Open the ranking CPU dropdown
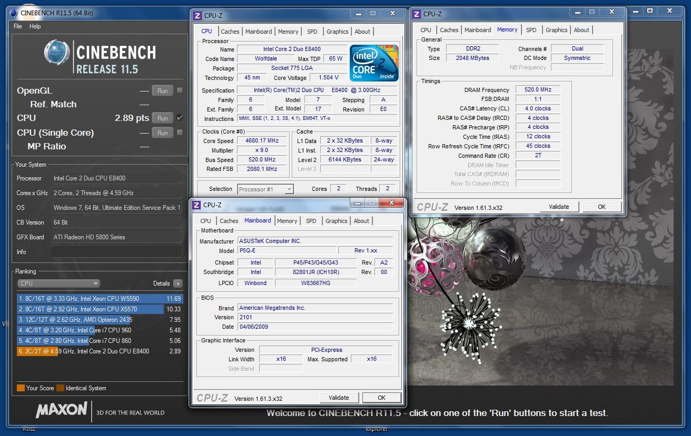The width and height of the screenshot is (691, 436). [58, 283]
